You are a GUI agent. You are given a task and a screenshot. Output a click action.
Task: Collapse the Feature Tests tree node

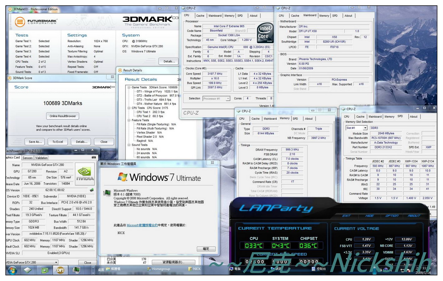[x=129, y=120]
